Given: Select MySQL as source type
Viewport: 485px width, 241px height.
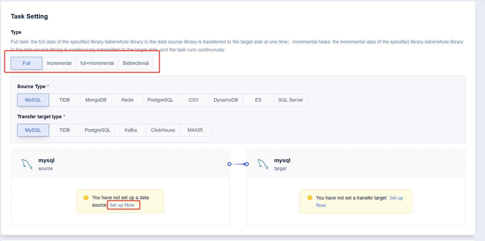Looking at the screenshot, I should tap(33, 100).
